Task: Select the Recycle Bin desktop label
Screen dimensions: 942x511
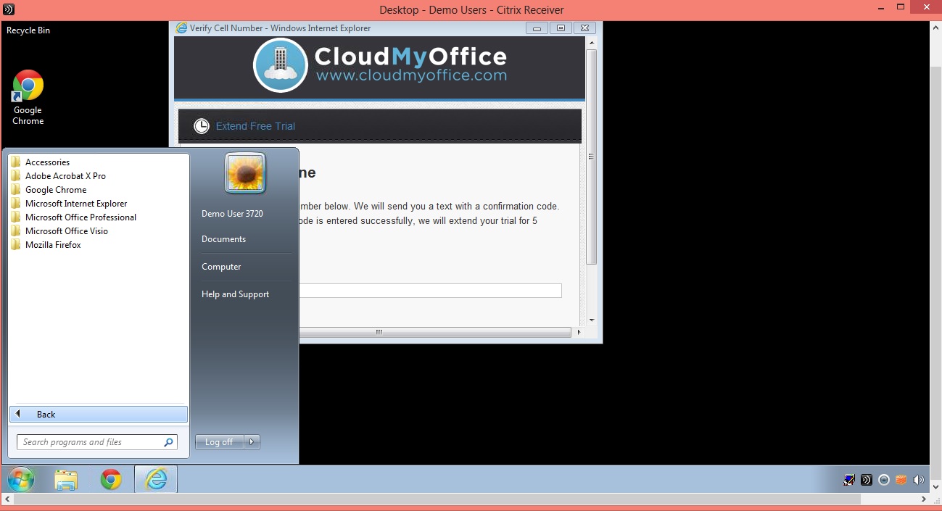Action: (28, 30)
